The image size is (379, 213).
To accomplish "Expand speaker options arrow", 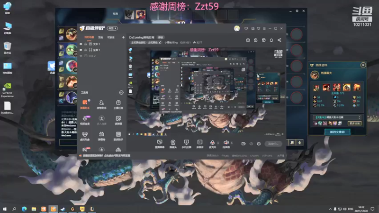I will click(x=232, y=143).
